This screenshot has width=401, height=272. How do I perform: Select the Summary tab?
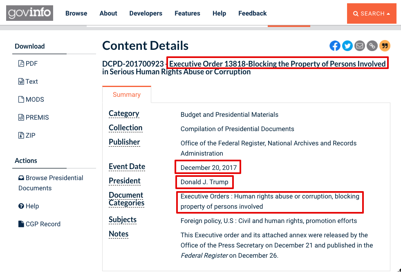coord(127,94)
